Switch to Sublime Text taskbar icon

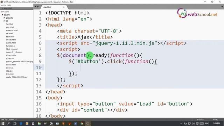point(88,124)
